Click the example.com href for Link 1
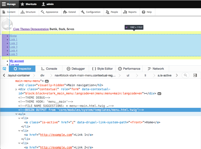The image size is (201, 149). click(56, 135)
